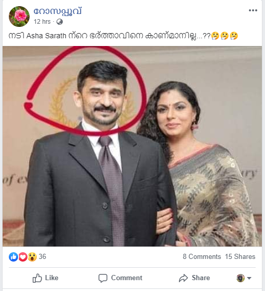Click the blue thumbs-up reaction icon

13,257
